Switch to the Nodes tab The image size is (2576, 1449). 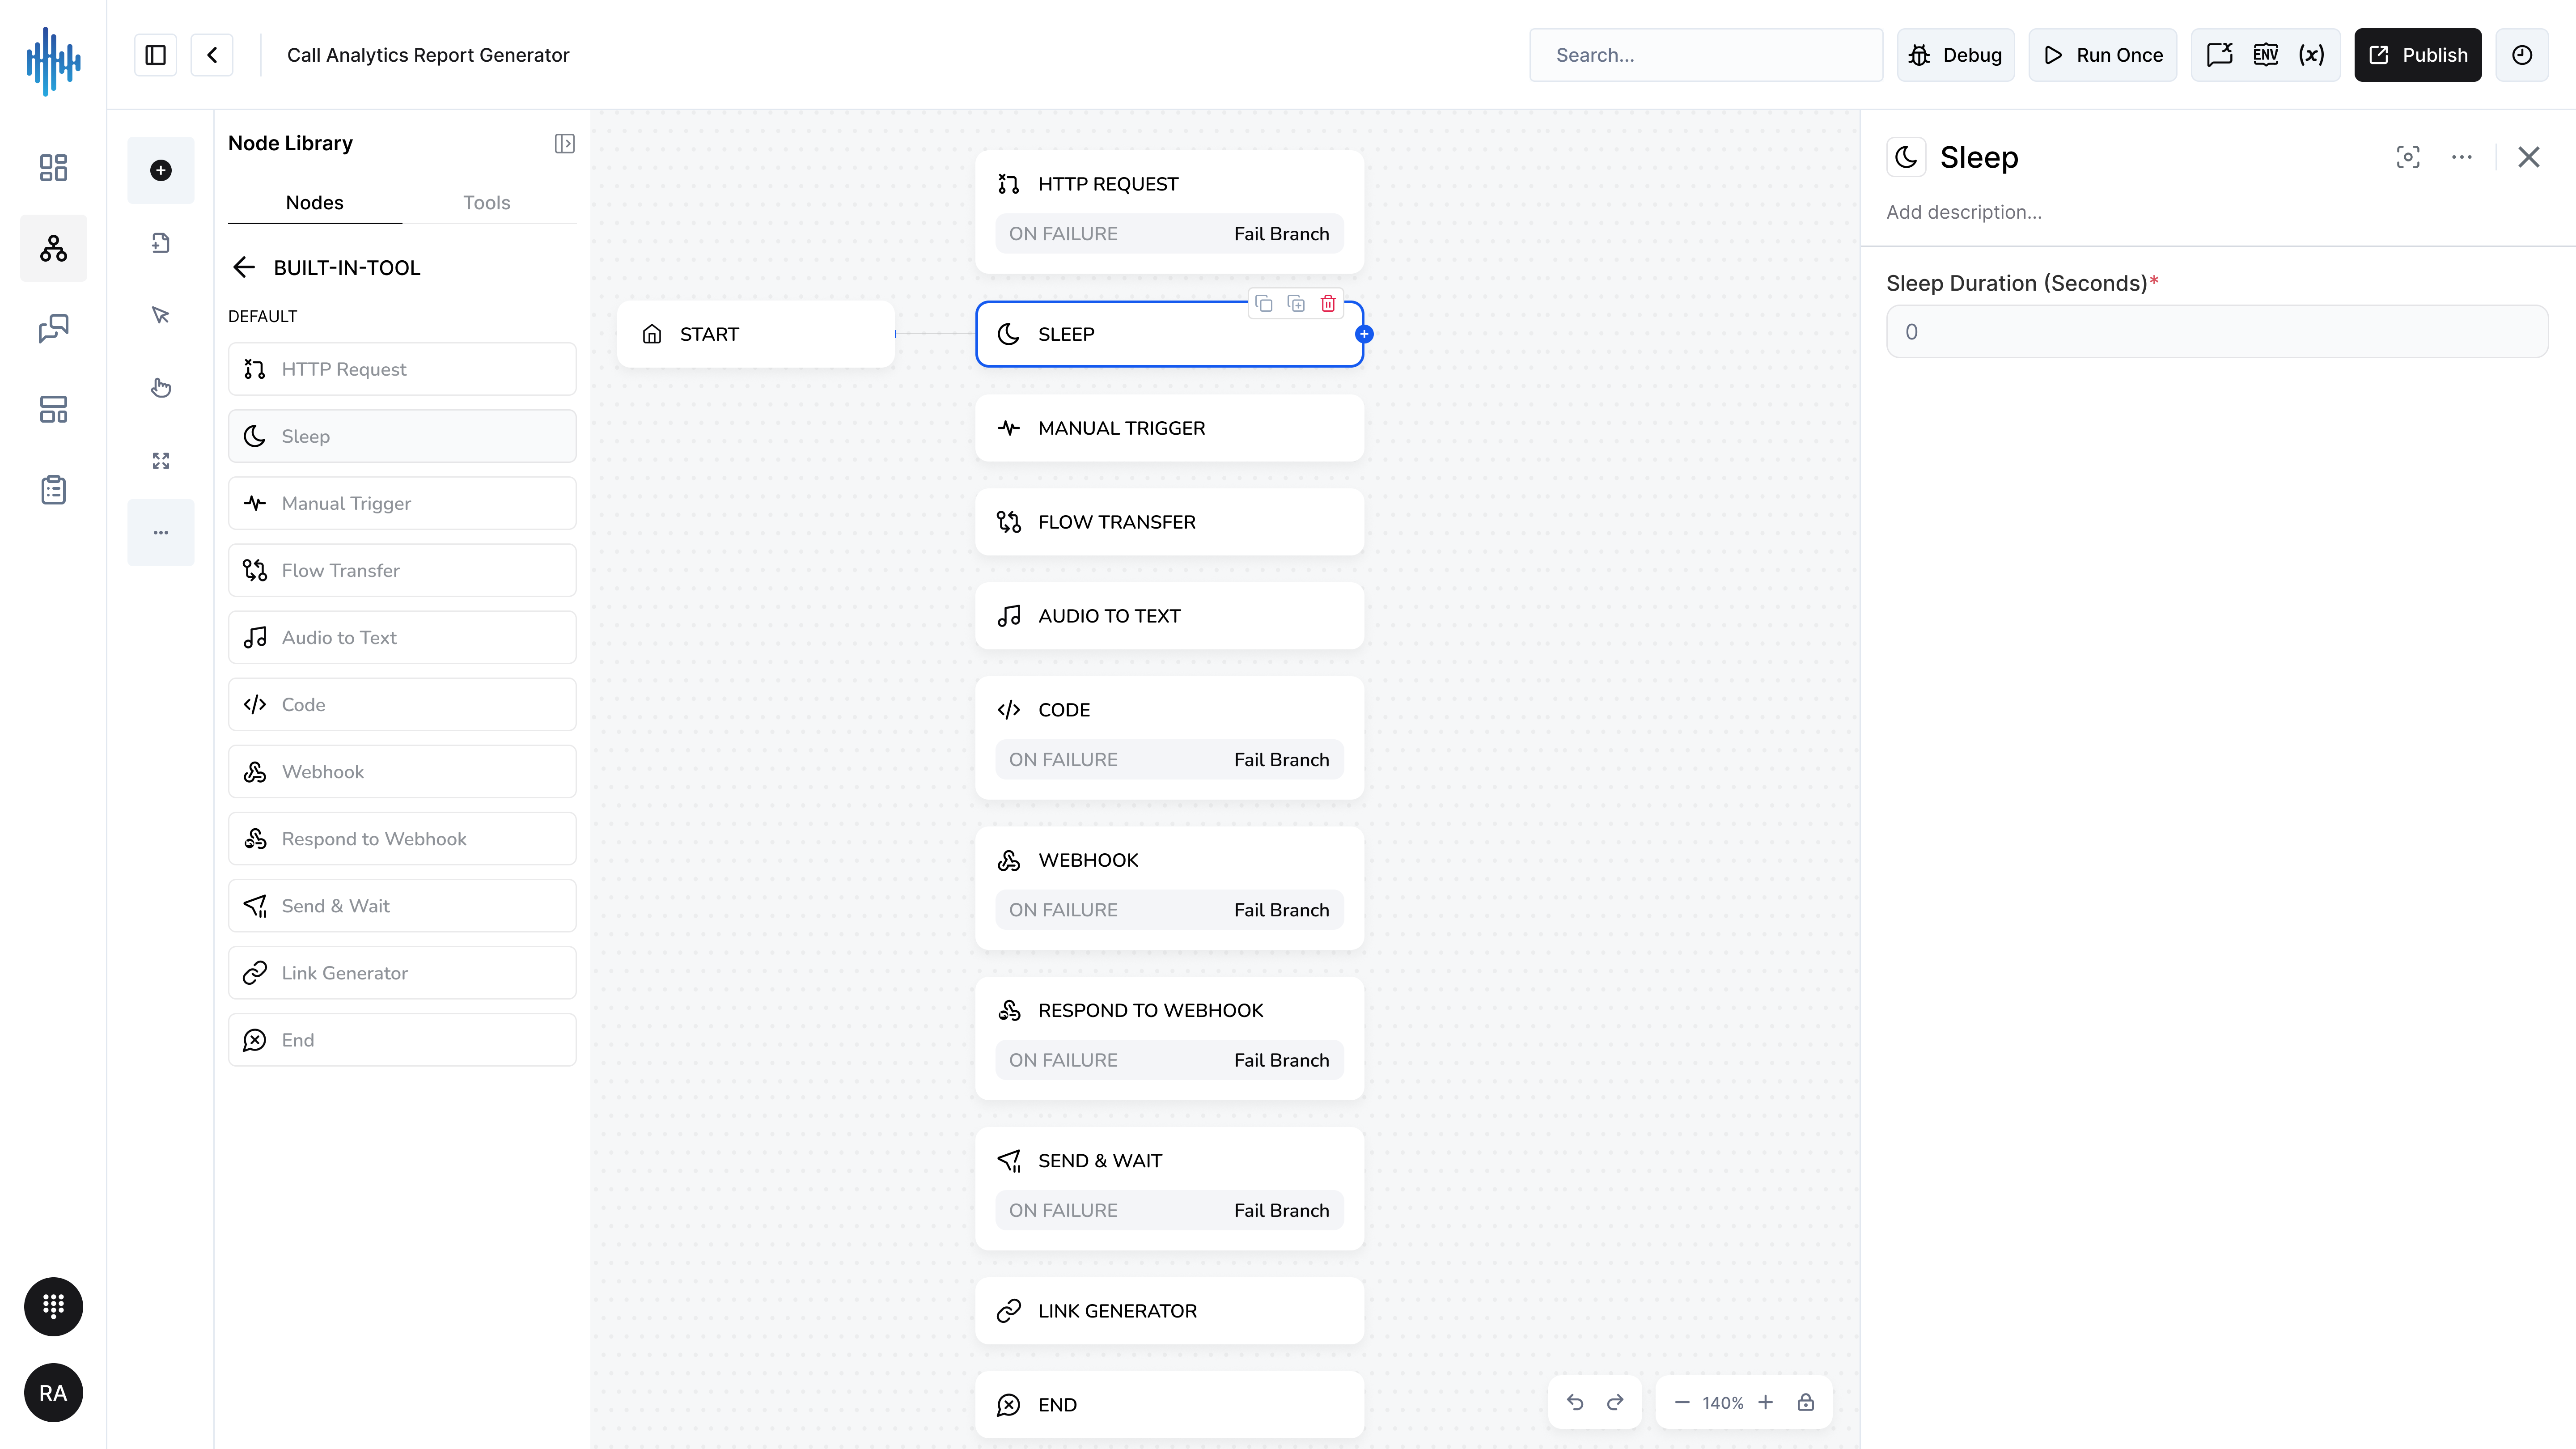[314, 203]
